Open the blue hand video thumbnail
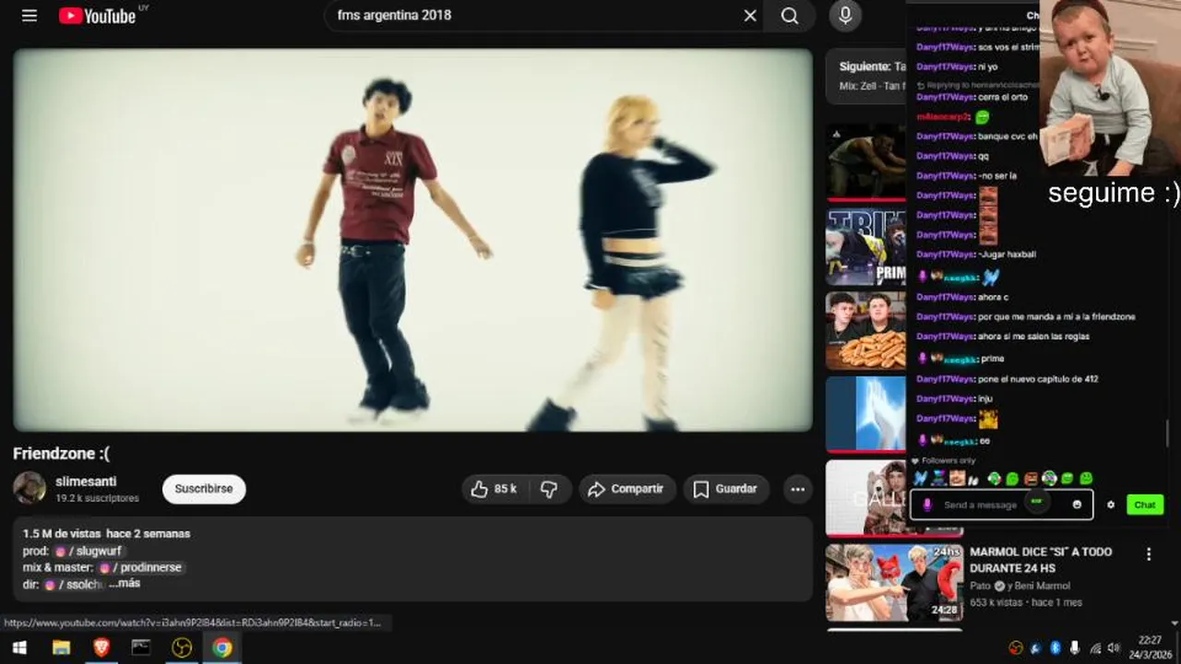 [x=866, y=414]
